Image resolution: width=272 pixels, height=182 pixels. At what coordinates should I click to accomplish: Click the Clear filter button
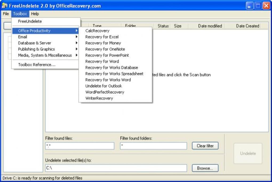(x=205, y=146)
